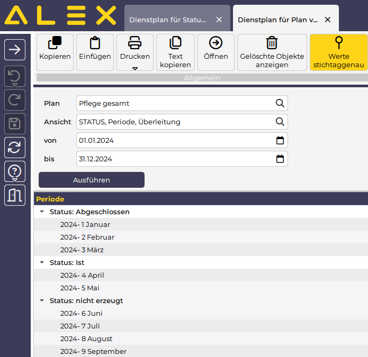Switch to the Dienstplan für Status tab
368x357 pixels.
point(168,20)
